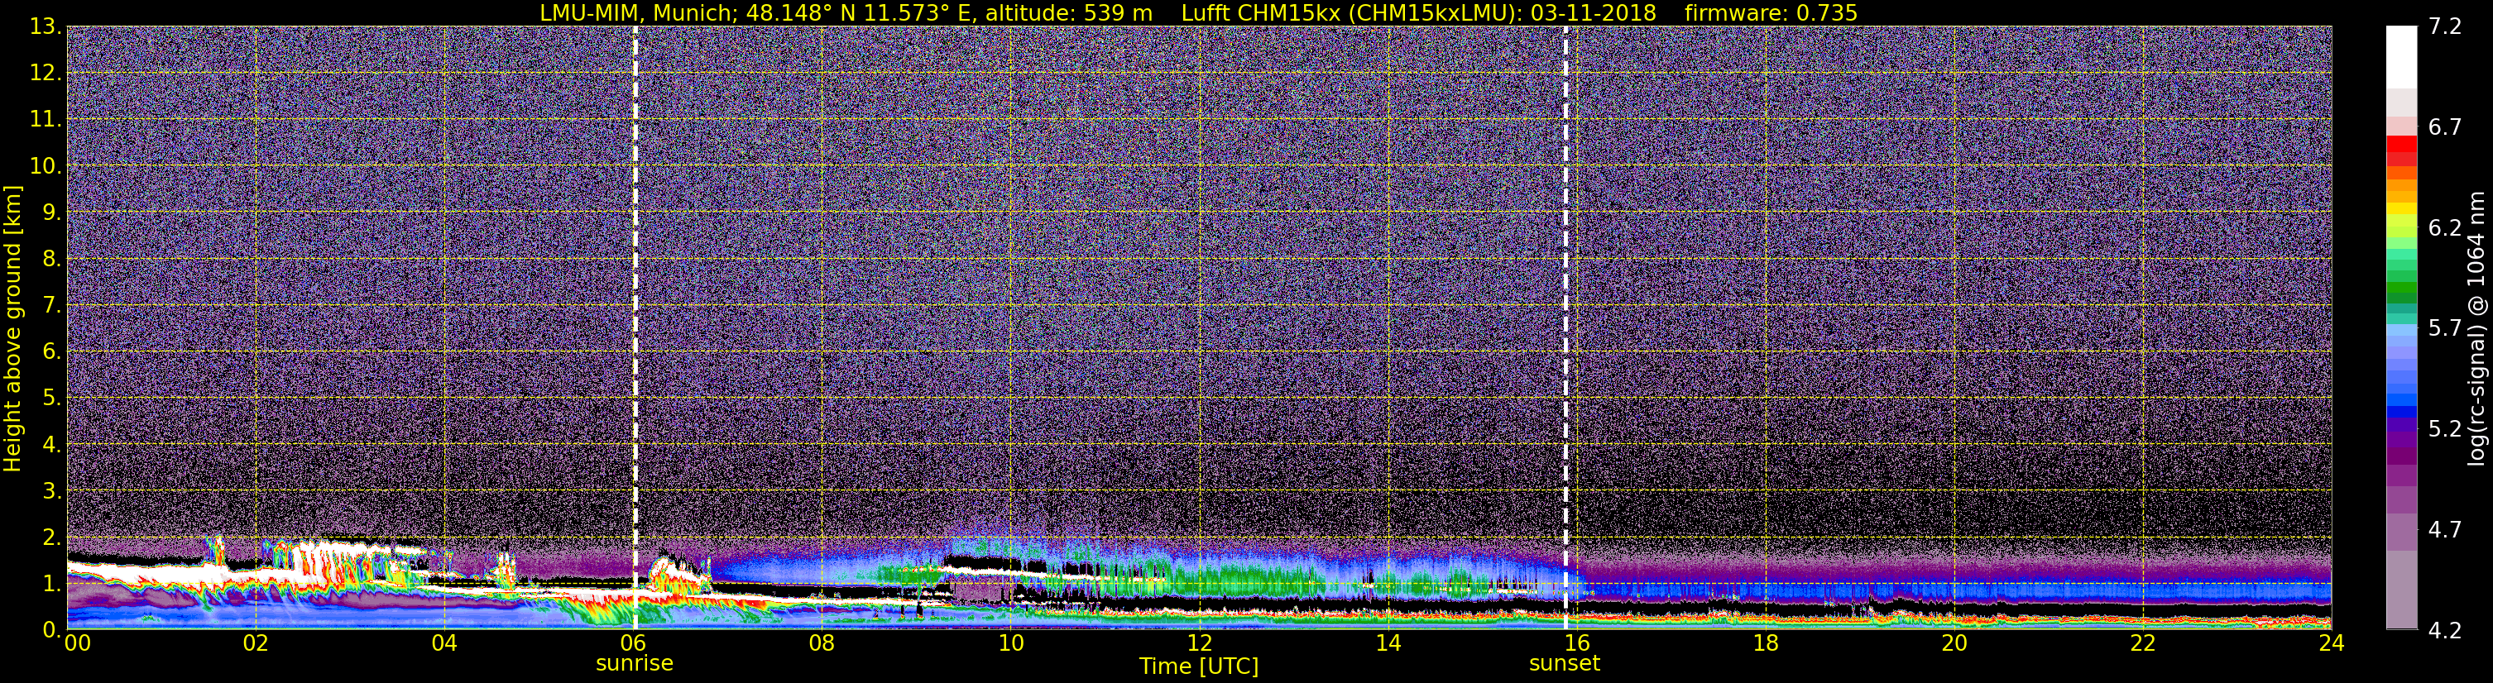Screen dimensions: 2493x683
Task: Click the height axis tick label 13
Action: click(46, 27)
